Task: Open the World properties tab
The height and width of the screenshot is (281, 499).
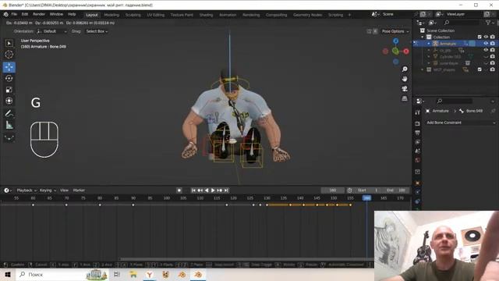Action: pyautogui.click(x=418, y=160)
